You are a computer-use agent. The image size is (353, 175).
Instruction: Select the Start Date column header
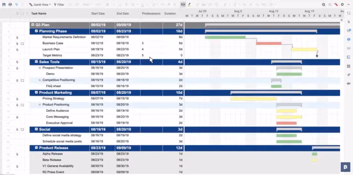pos(98,14)
